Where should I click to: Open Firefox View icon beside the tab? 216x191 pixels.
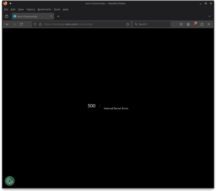7,16
